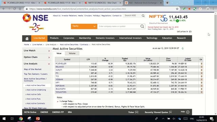Open corporate action icon for TCS row
The height and width of the screenshot is (122, 217).
click(201, 76)
